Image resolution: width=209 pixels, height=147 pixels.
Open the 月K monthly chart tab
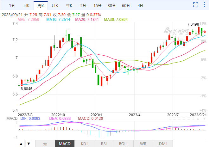coord(55,5)
